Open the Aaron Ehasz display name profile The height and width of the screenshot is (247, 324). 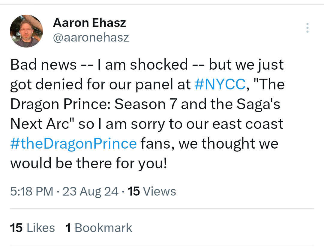pos(89,23)
